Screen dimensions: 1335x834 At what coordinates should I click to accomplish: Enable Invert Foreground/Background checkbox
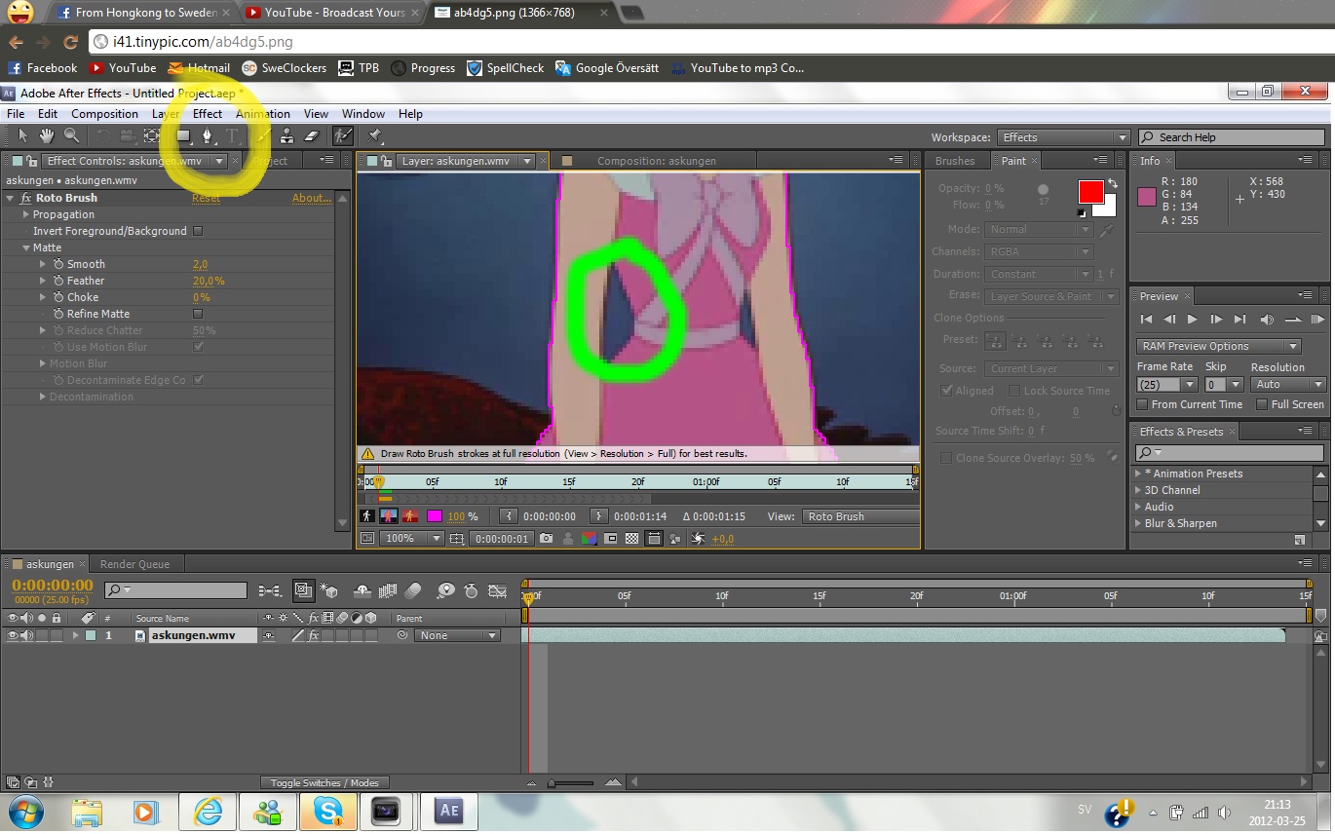(198, 231)
